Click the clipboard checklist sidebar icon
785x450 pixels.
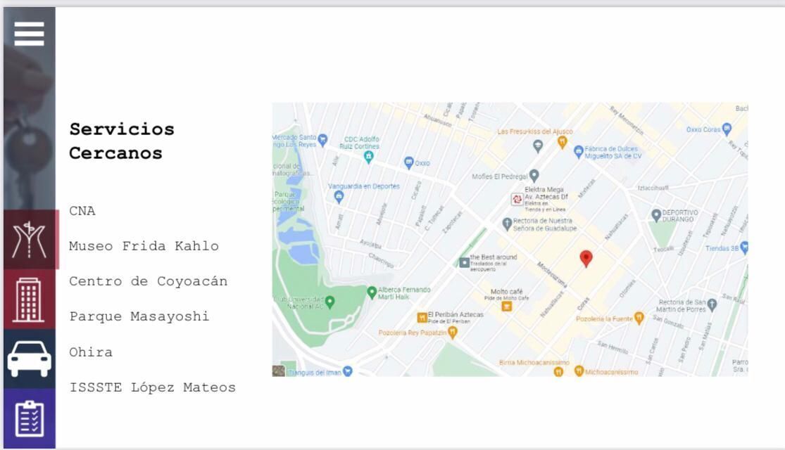tap(29, 418)
